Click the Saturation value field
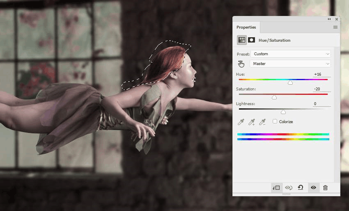349x211 pixels. point(321,89)
